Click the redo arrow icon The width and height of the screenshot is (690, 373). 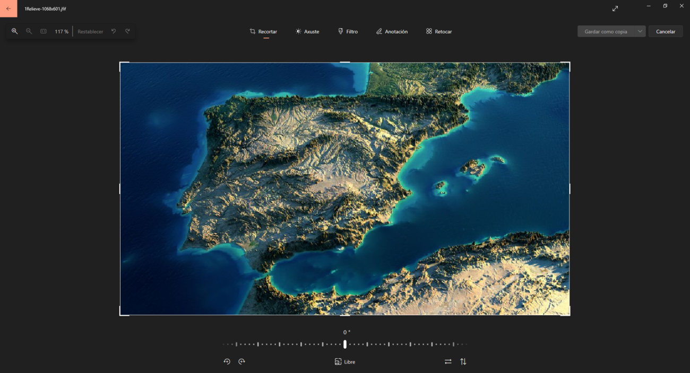click(127, 31)
